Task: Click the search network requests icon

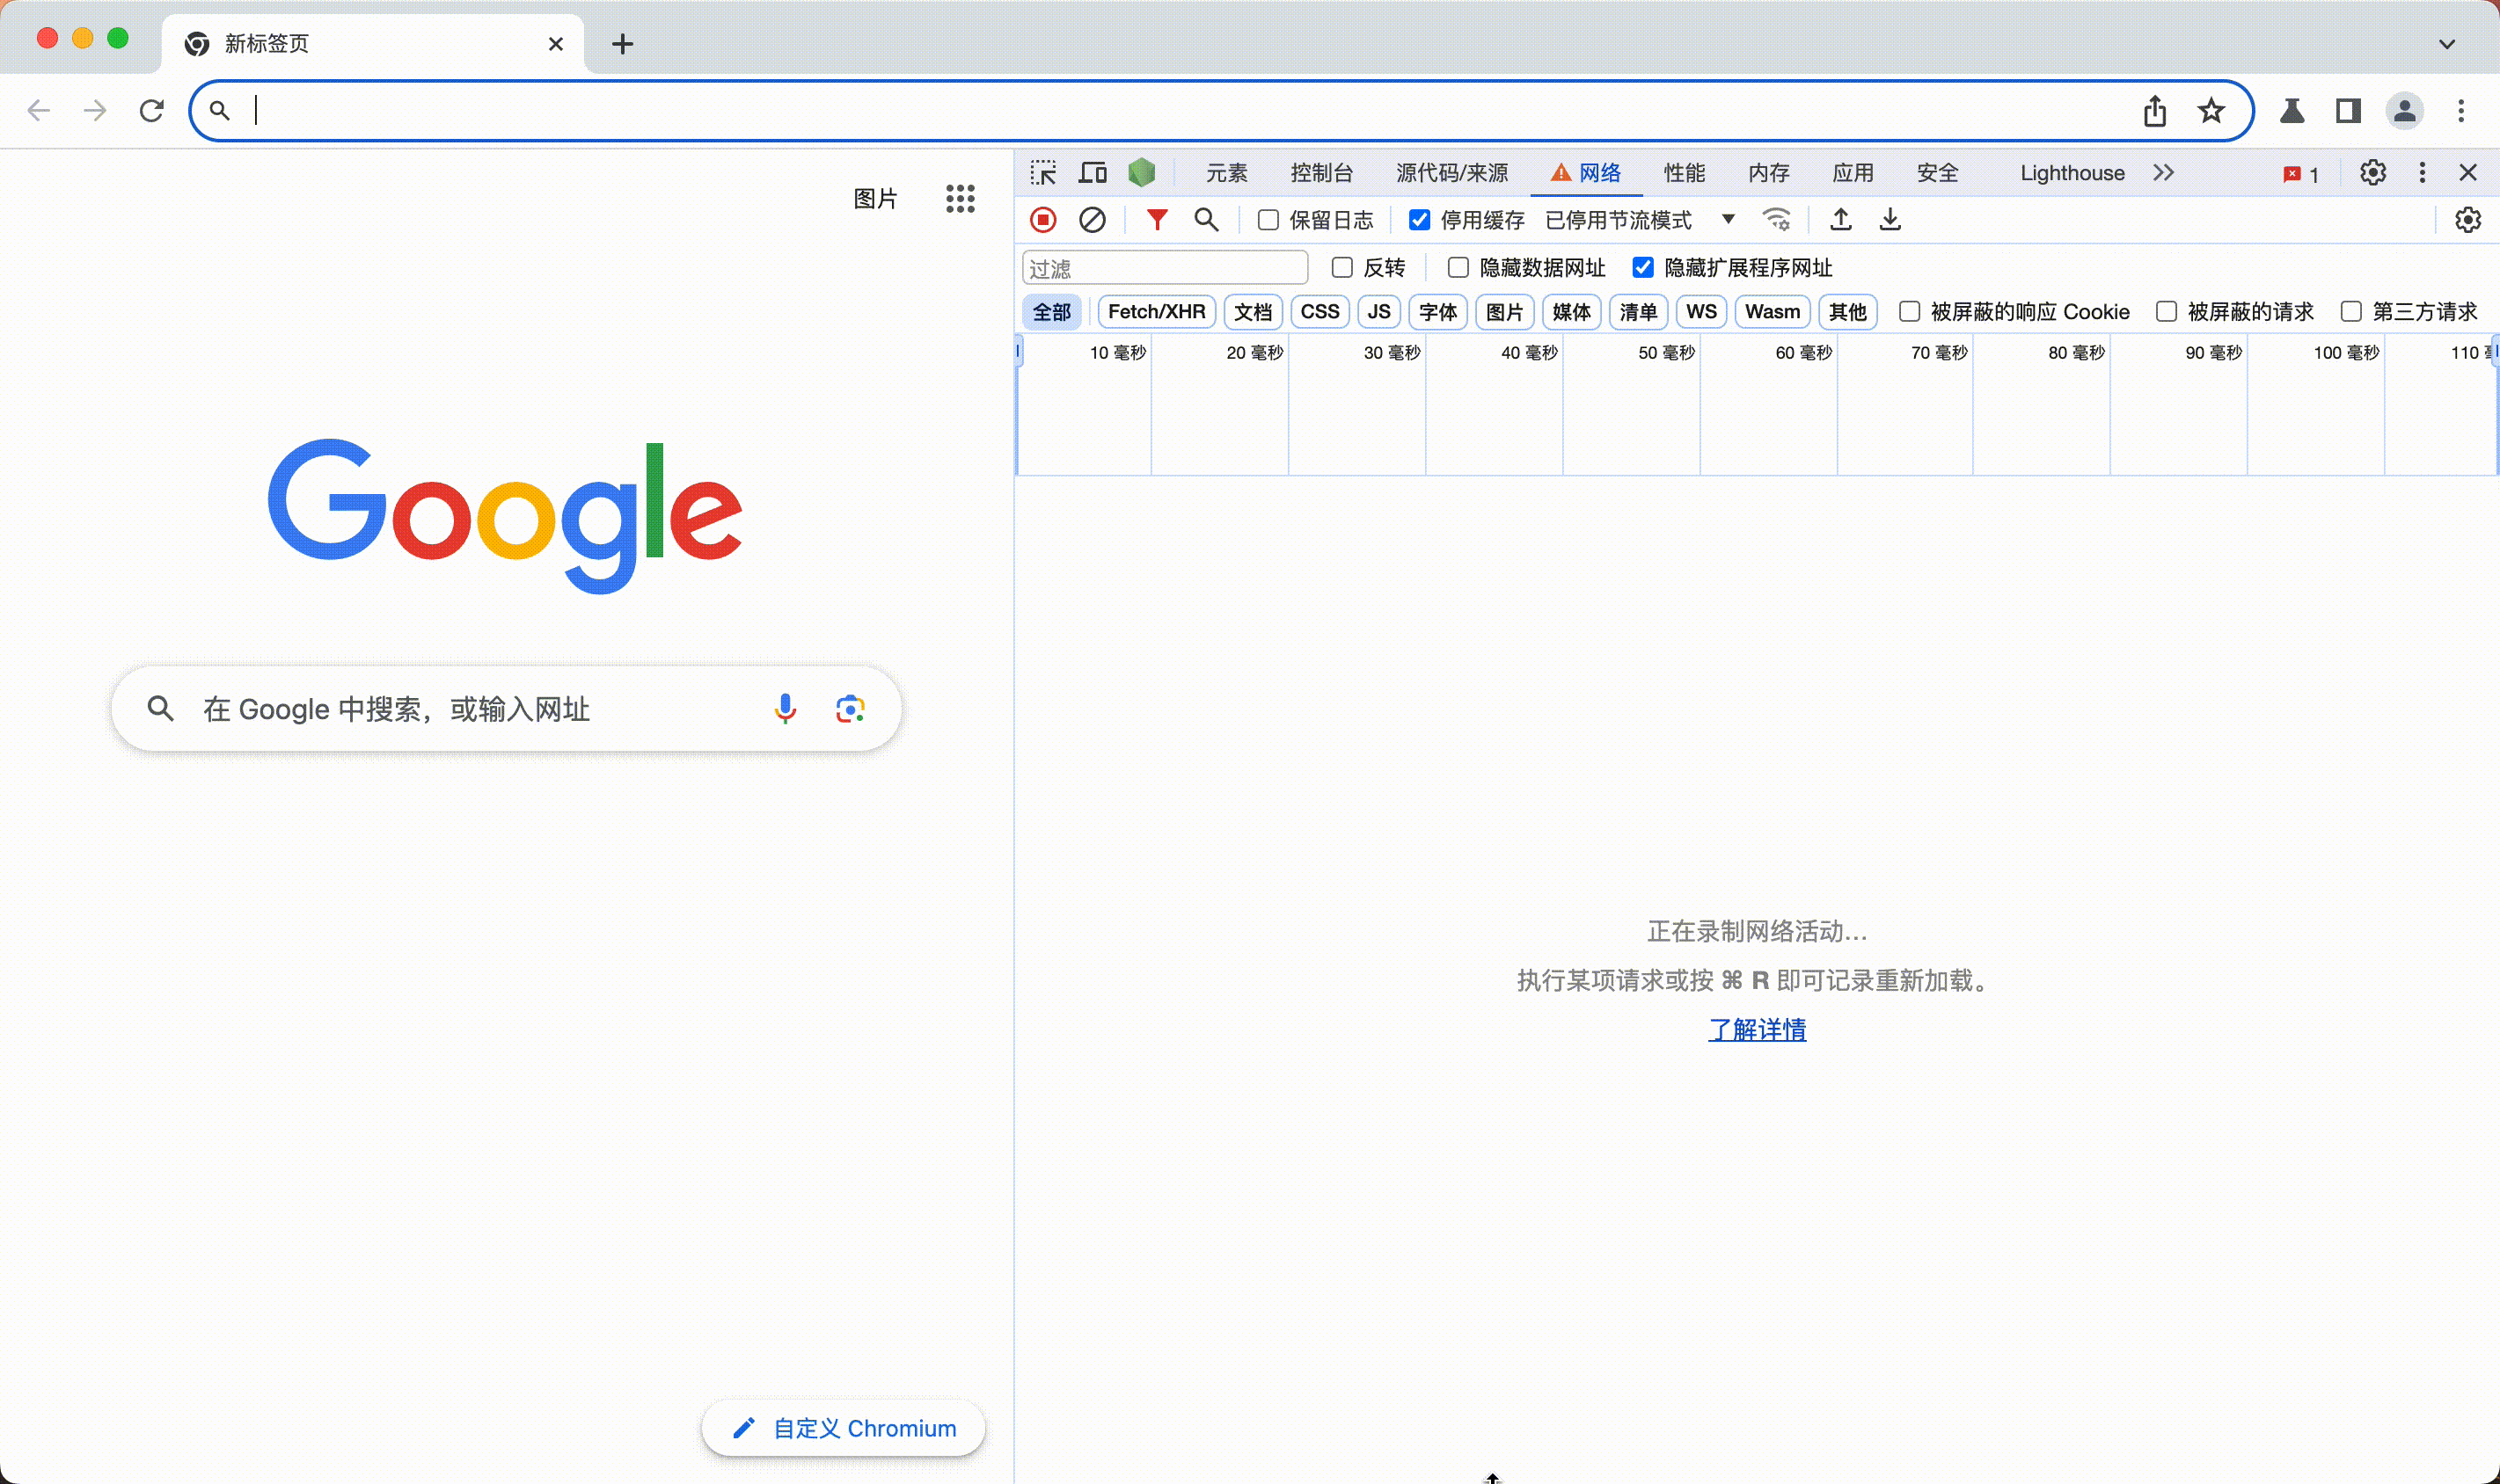Action: click(1209, 219)
